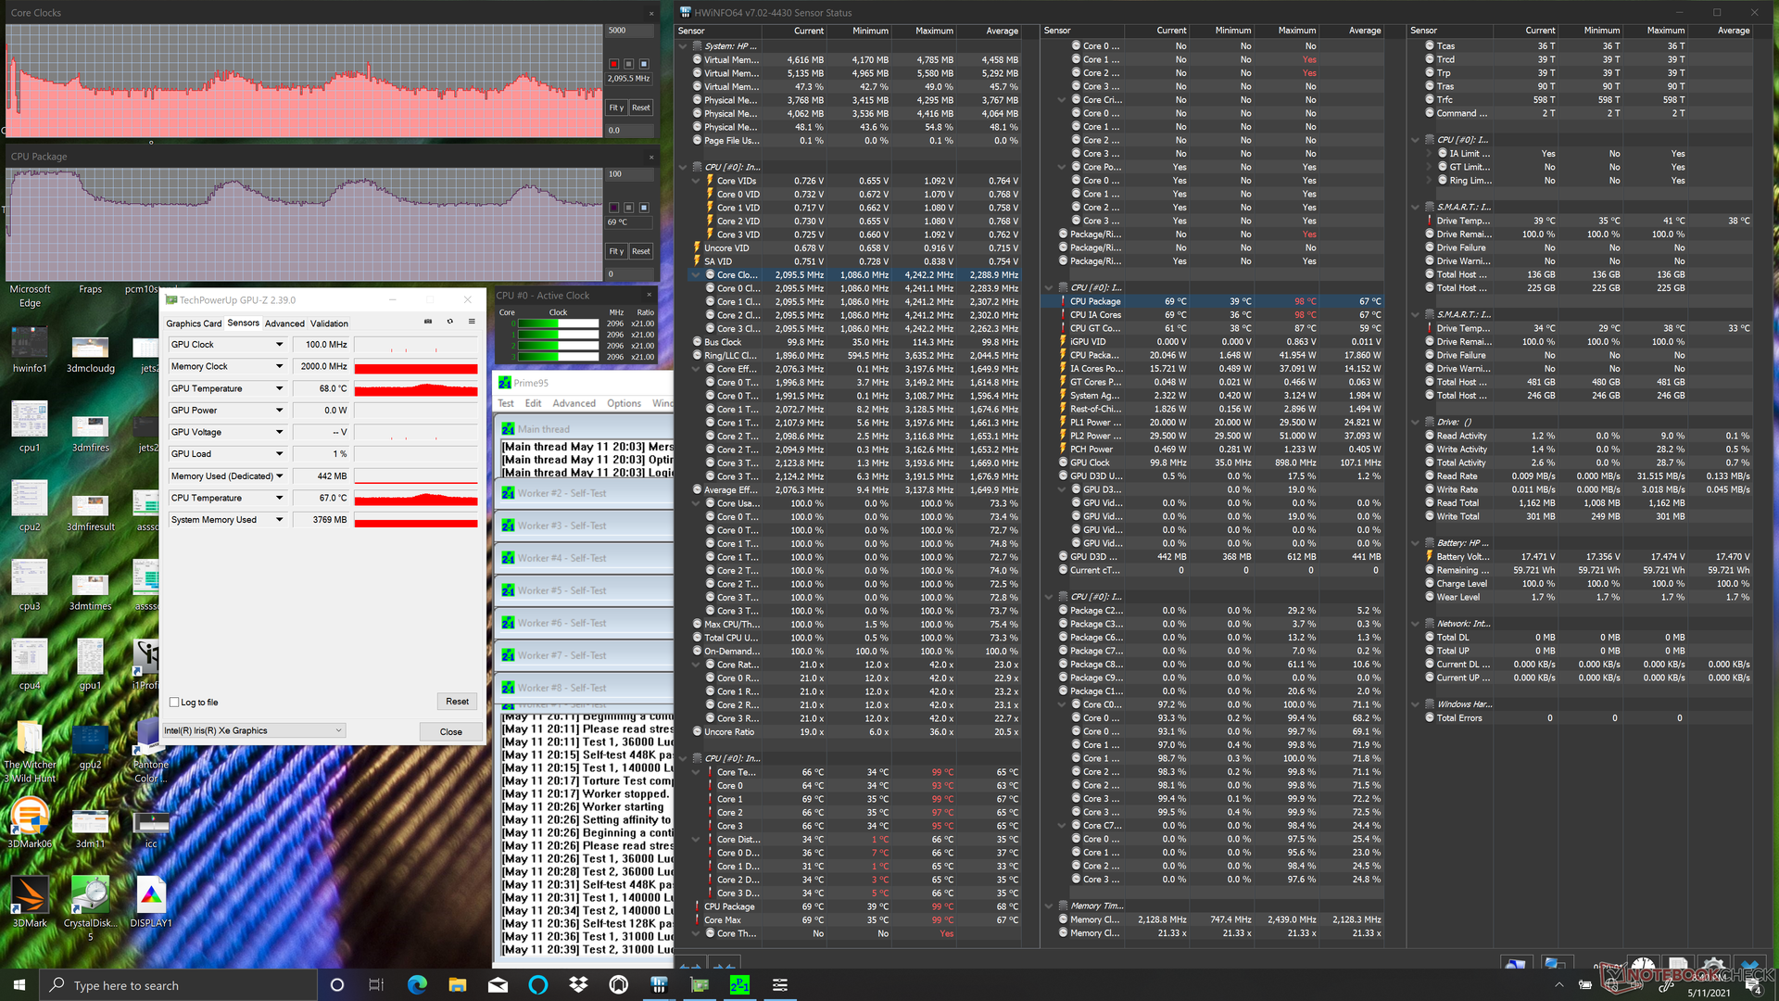Toggle light-blue grid box in CPU Package graph
This screenshot has height=1001, width=1779.
644,208
